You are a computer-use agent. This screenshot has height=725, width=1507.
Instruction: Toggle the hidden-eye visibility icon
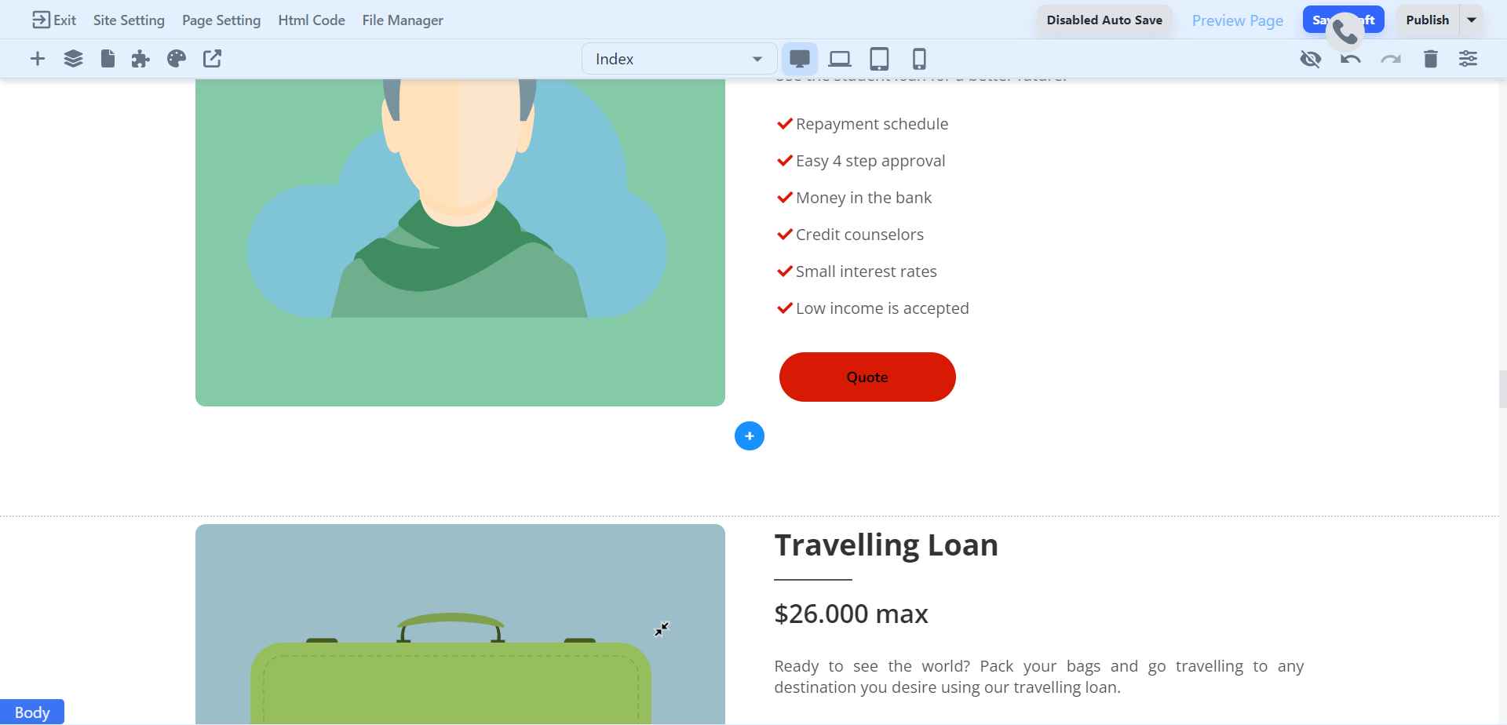pos(1311,58)
